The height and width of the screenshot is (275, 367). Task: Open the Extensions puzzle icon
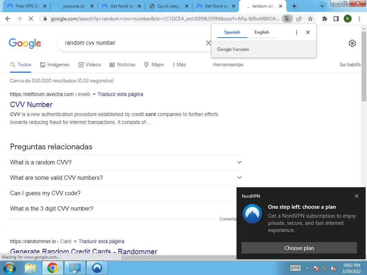click(x=325, y=19)
